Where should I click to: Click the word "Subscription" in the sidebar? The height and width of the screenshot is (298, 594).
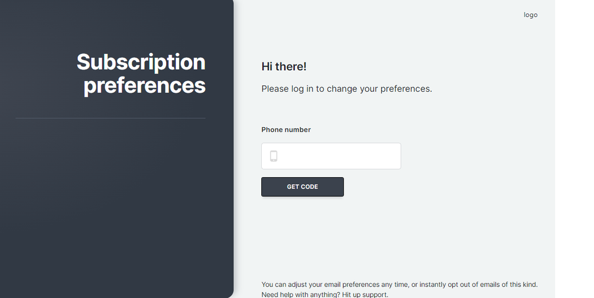point(141,62)
